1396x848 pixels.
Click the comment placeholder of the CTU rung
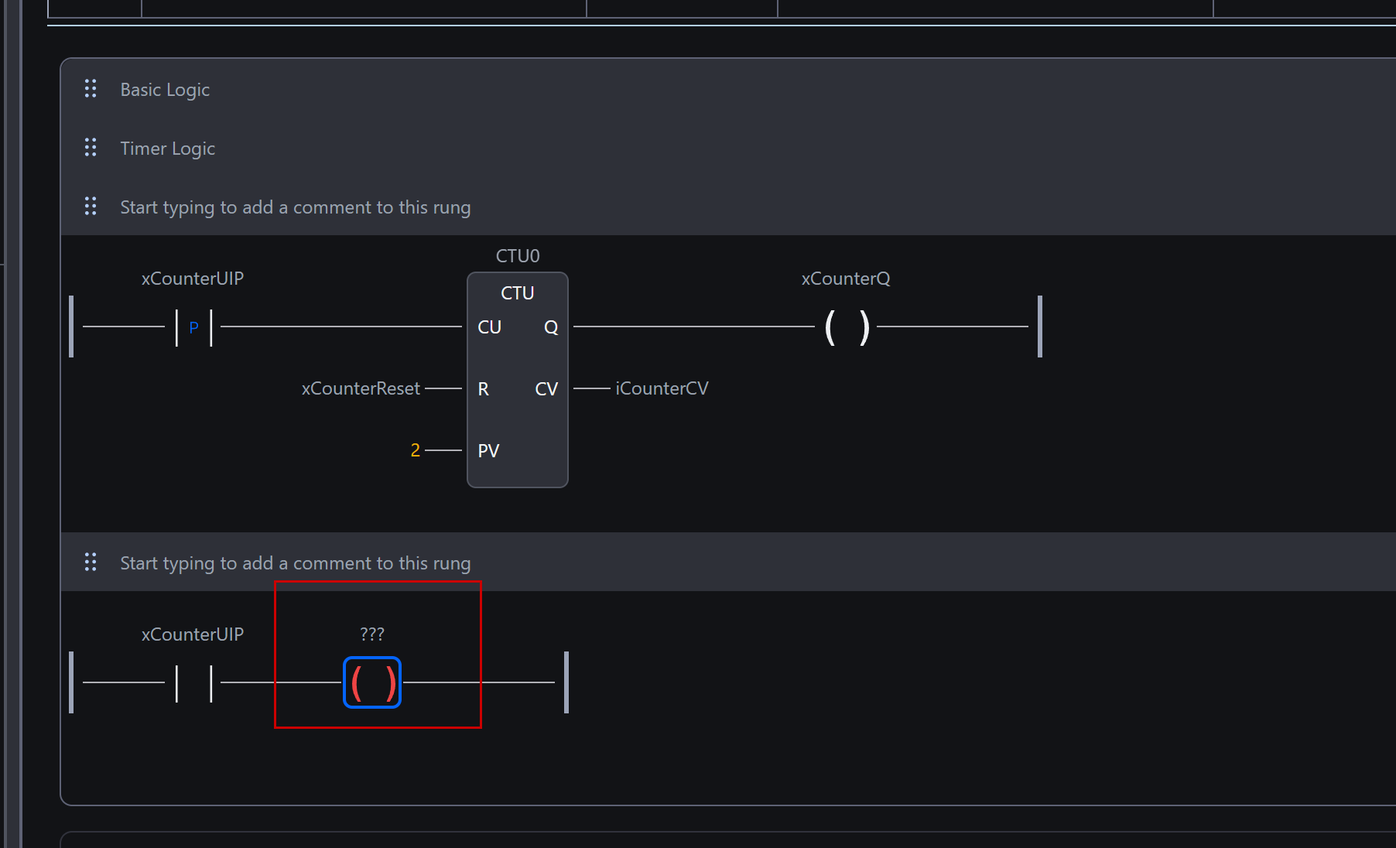[295, 207]
